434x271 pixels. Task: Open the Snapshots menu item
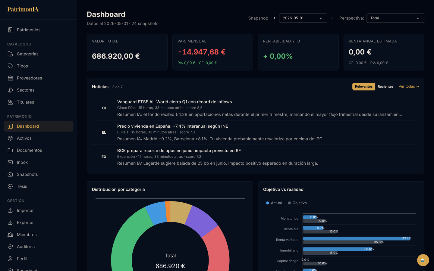click(x=38, y=174)
